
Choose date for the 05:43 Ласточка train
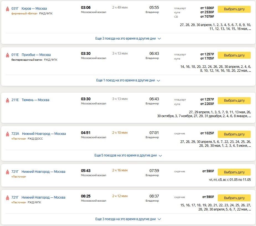tap(234, 172)
